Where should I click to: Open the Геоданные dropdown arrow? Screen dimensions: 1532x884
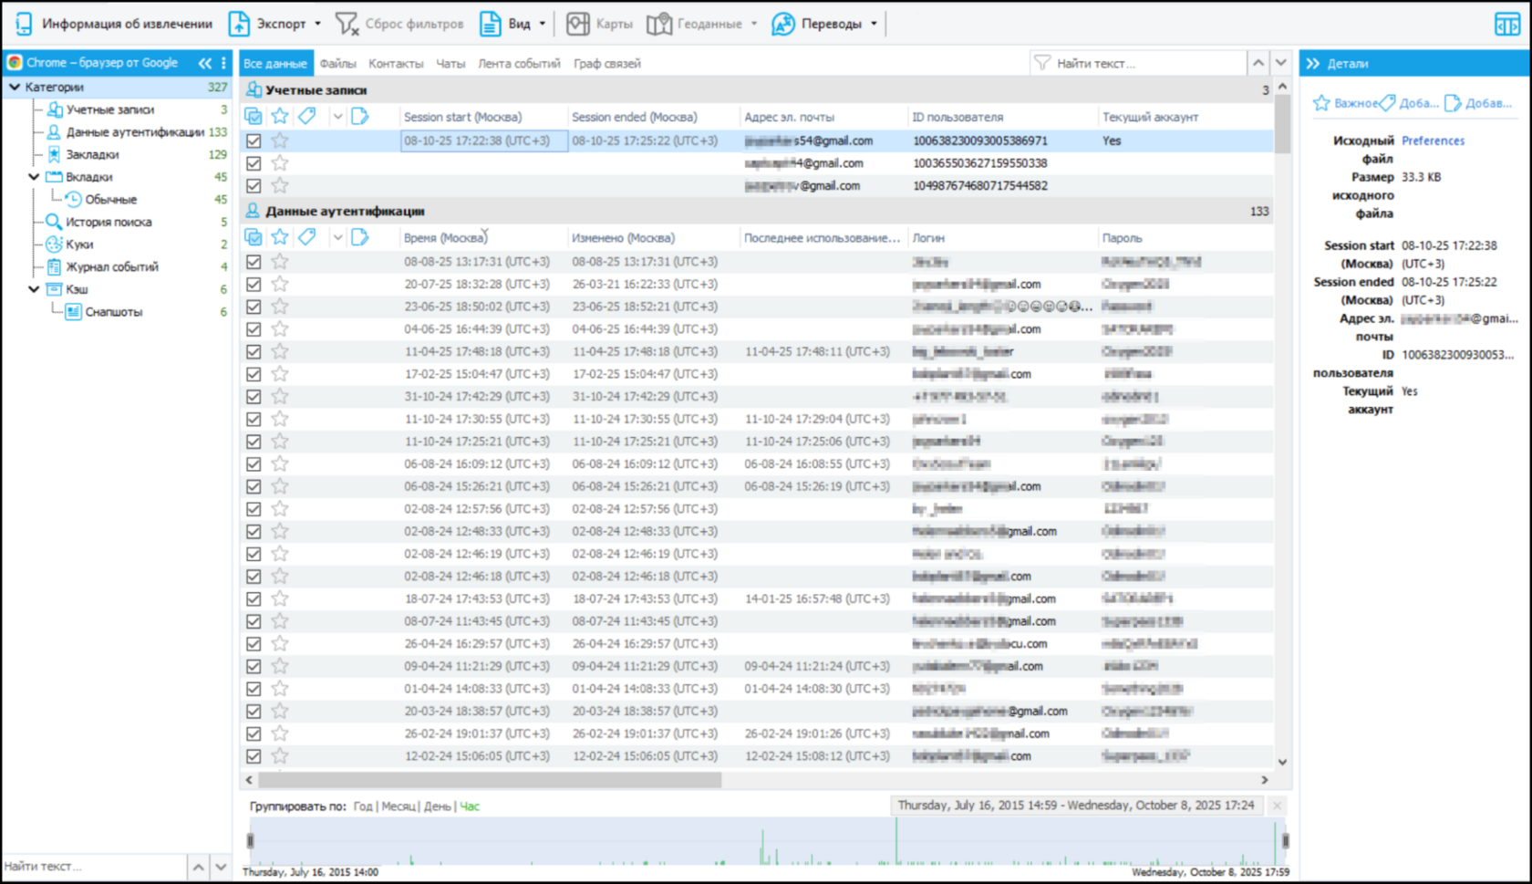754,24
